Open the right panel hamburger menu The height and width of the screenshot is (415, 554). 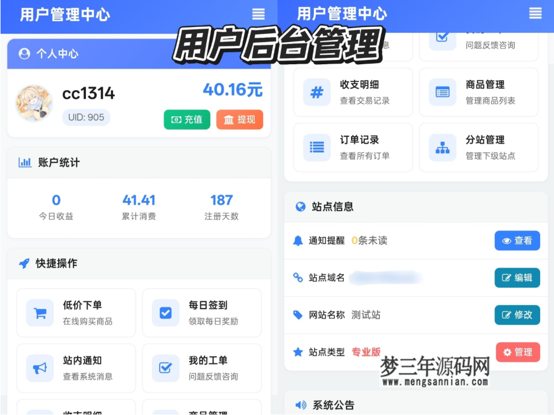(x=535, y=14)
